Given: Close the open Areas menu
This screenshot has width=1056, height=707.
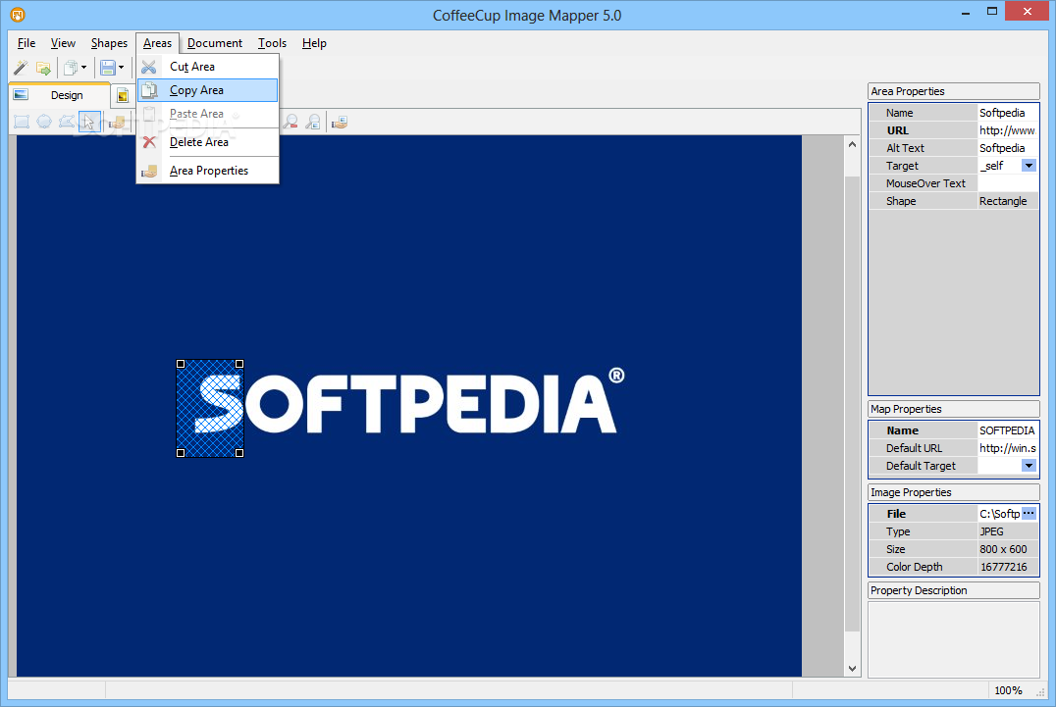Looking at the screenshot, I should coord(158,43).
